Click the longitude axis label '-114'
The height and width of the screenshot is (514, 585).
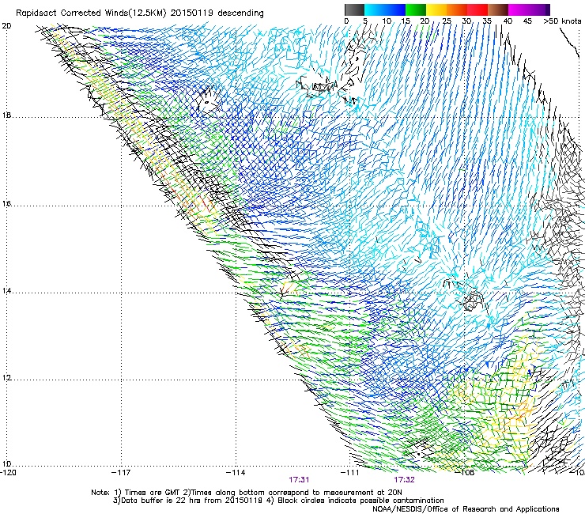[236, 473]
